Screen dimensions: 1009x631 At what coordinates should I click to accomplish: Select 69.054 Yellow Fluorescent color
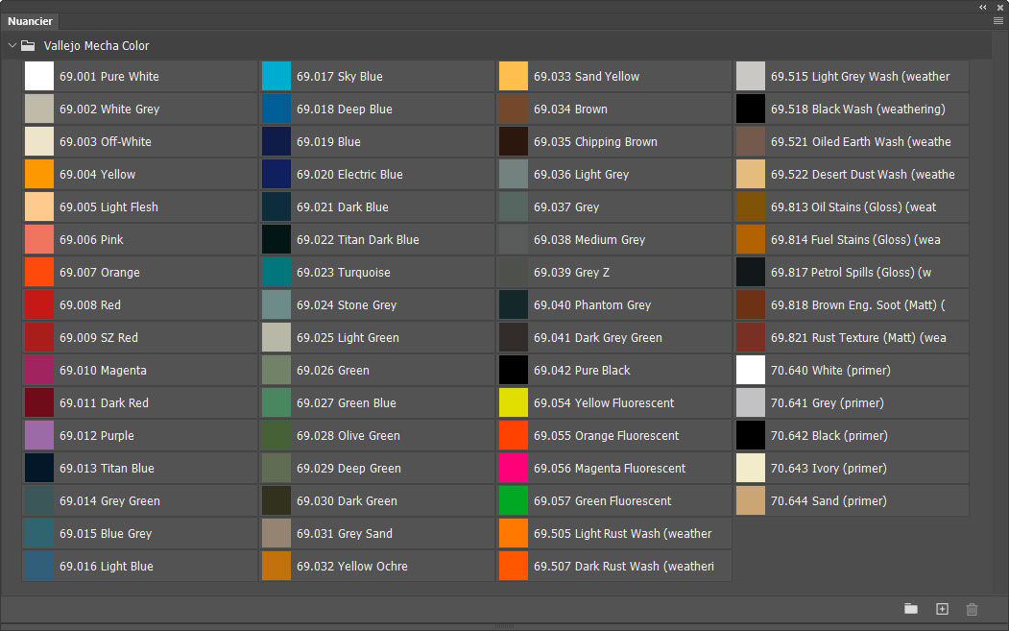[x=514, y=403]
